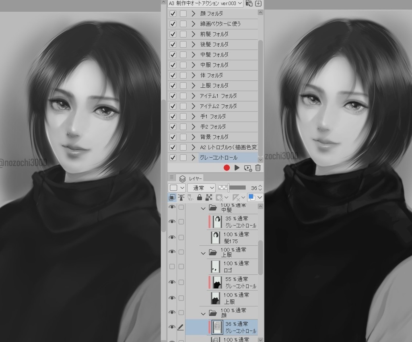The height and width of the screenshot is (342, 412).
Task: Uncheck the 背景 フォルダ action checkbox
Action: [173, 137]
